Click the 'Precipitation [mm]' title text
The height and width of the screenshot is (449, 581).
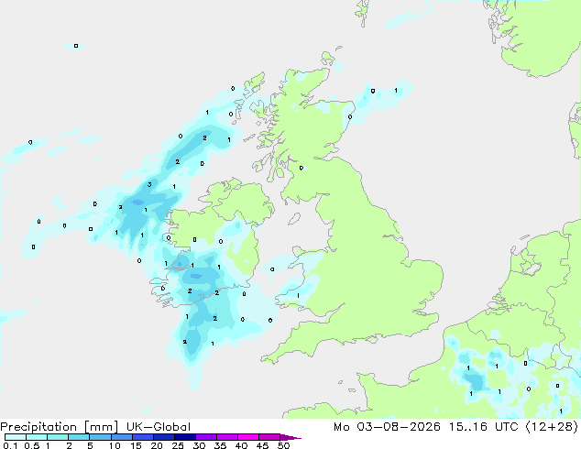pos(60,427)
